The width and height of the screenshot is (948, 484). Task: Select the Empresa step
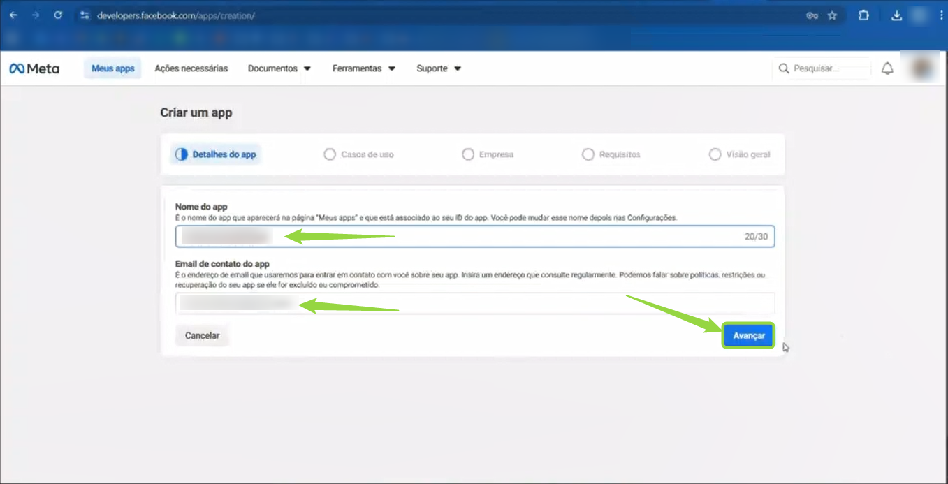488,154
